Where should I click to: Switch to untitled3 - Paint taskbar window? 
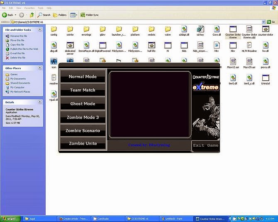(176, 219)
